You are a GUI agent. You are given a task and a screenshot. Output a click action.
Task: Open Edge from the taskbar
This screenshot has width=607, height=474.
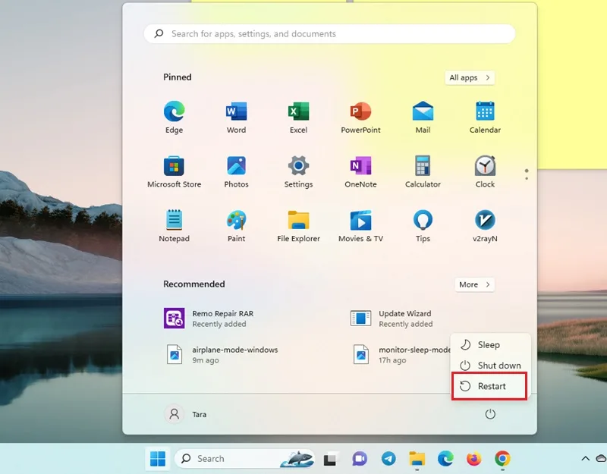point(445,459)
